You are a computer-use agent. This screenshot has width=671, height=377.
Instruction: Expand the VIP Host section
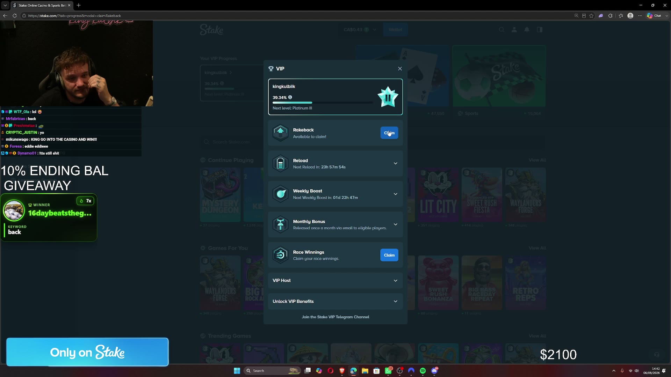pyautogui.click(x=335, y=281)
